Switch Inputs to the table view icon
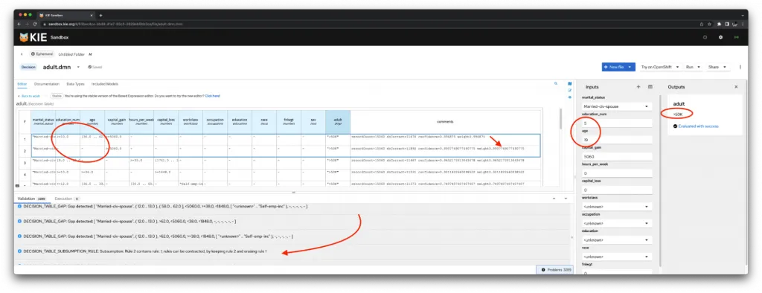 [x=650, y=87]
